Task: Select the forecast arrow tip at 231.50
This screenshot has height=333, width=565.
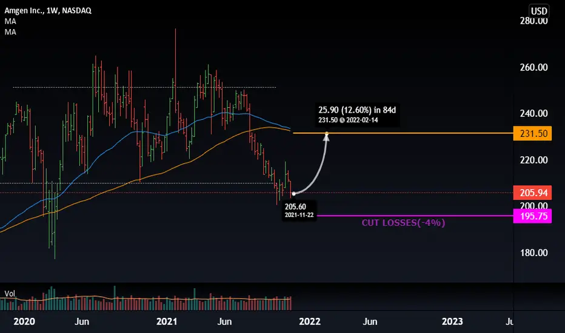Action: coord(327,134)
